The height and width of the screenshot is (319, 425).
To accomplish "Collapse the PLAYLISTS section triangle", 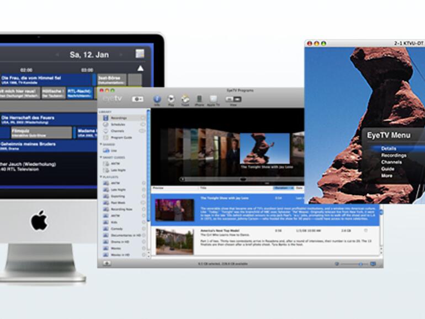I will [101, 177].
